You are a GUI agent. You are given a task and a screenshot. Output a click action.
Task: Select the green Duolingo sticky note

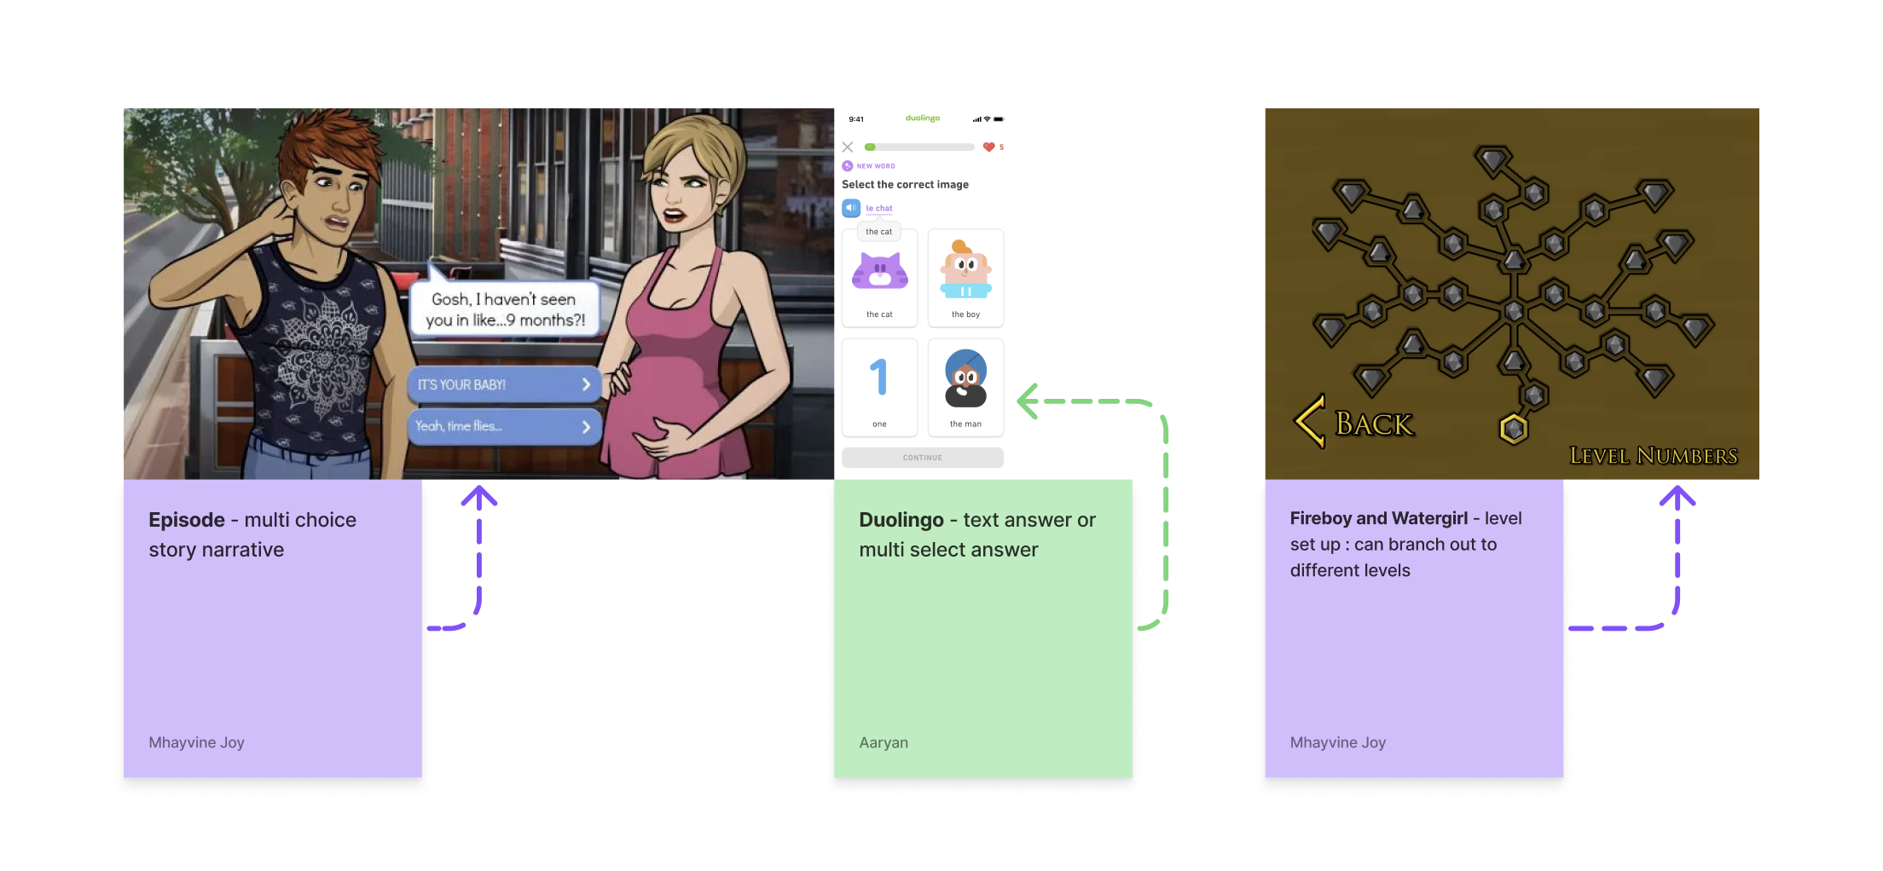click(983, 628)
